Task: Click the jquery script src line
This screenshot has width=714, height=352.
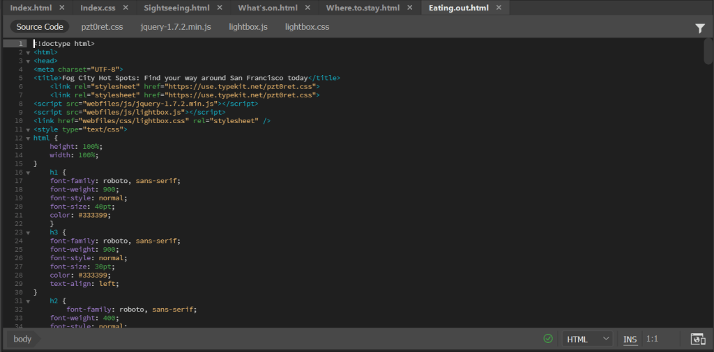Action: (x=146, y=104)
